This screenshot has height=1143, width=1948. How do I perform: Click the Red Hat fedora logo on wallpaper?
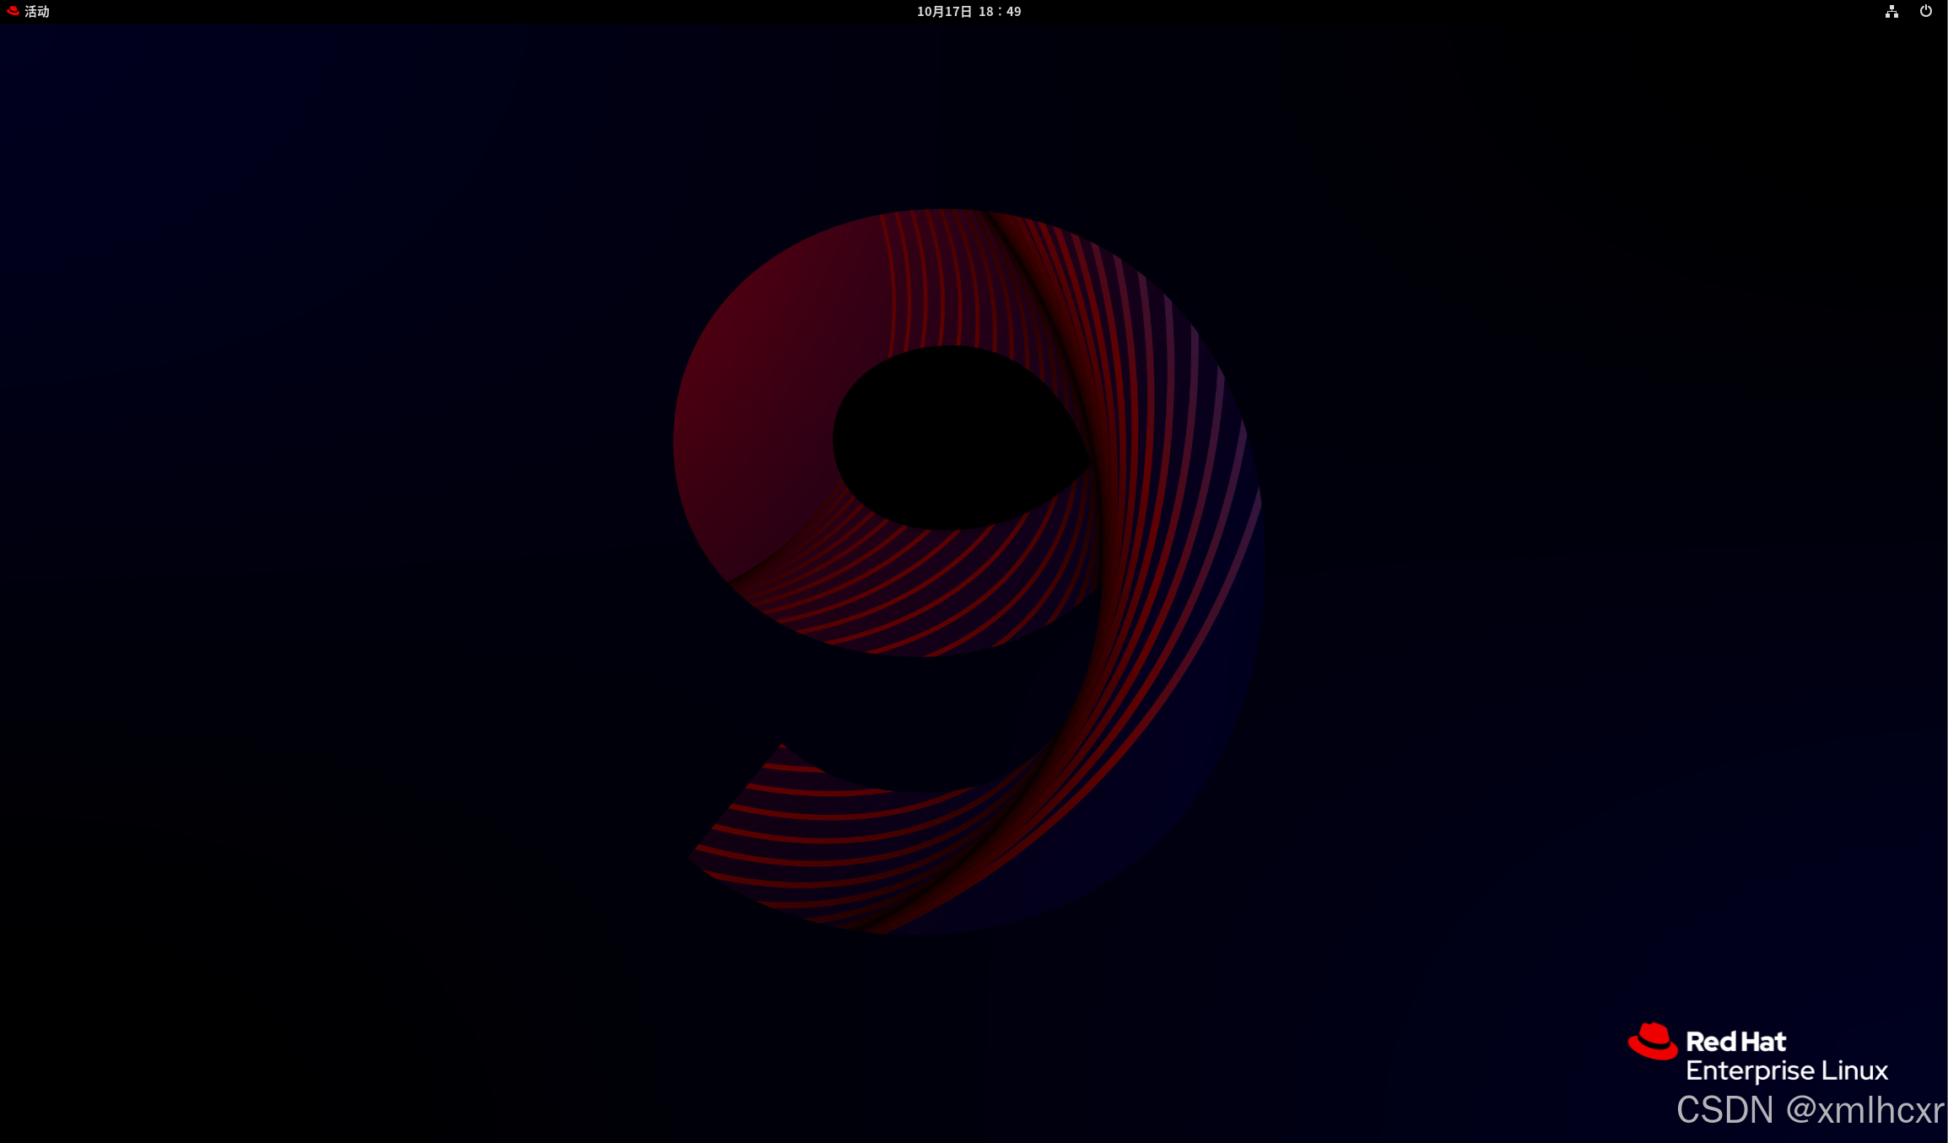click(x=1652, y=1042)
